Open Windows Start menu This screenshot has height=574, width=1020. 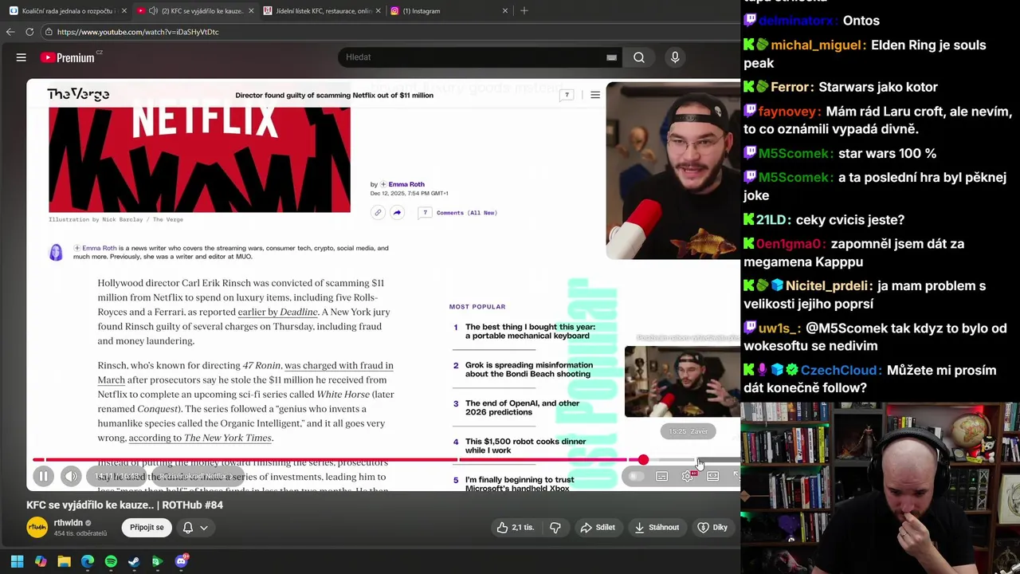[x=17, y=561]
